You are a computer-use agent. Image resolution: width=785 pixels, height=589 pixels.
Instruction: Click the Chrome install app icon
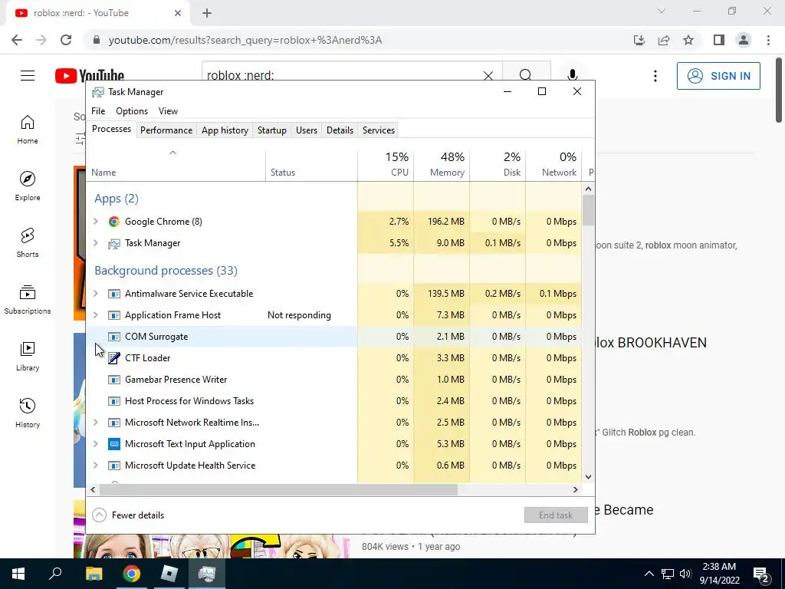[x=639, y=40]
